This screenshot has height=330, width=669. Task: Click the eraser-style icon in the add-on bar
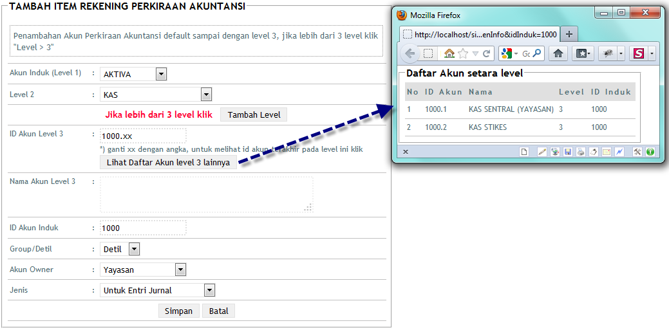(594, 151)
